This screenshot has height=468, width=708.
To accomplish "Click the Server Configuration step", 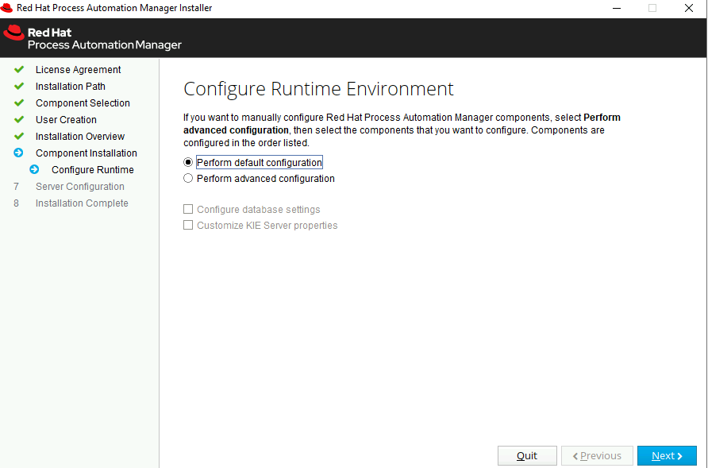I will (x=80, y=187).
